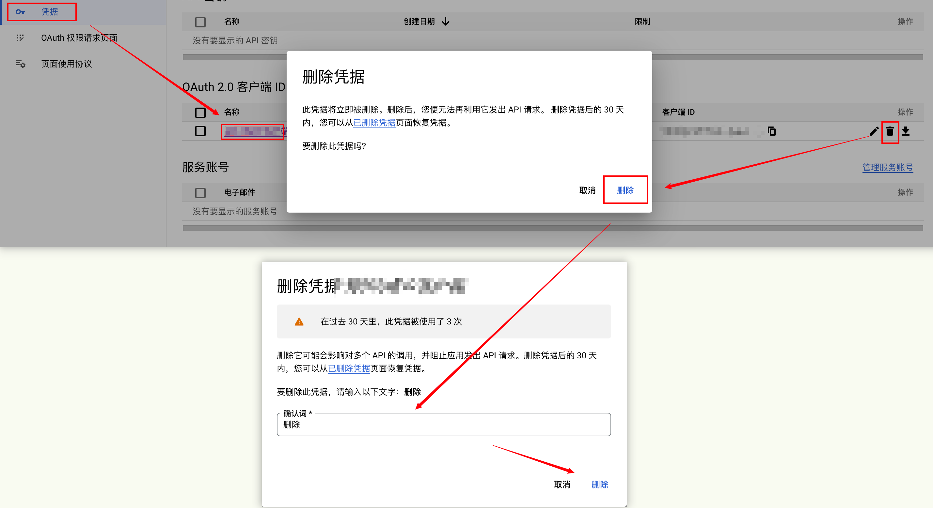Delete OAuth client with trash icon

[x=890, y=131]
